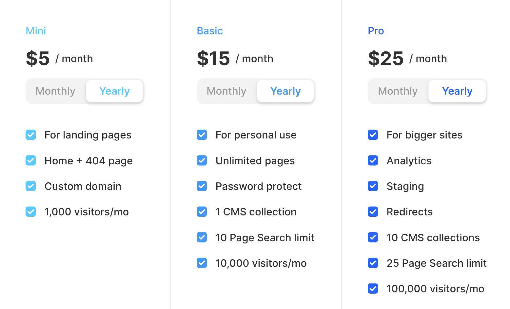Switch the Pro plan to Monthly billing
The image size is (510, 309).
[x=398, y=91]
